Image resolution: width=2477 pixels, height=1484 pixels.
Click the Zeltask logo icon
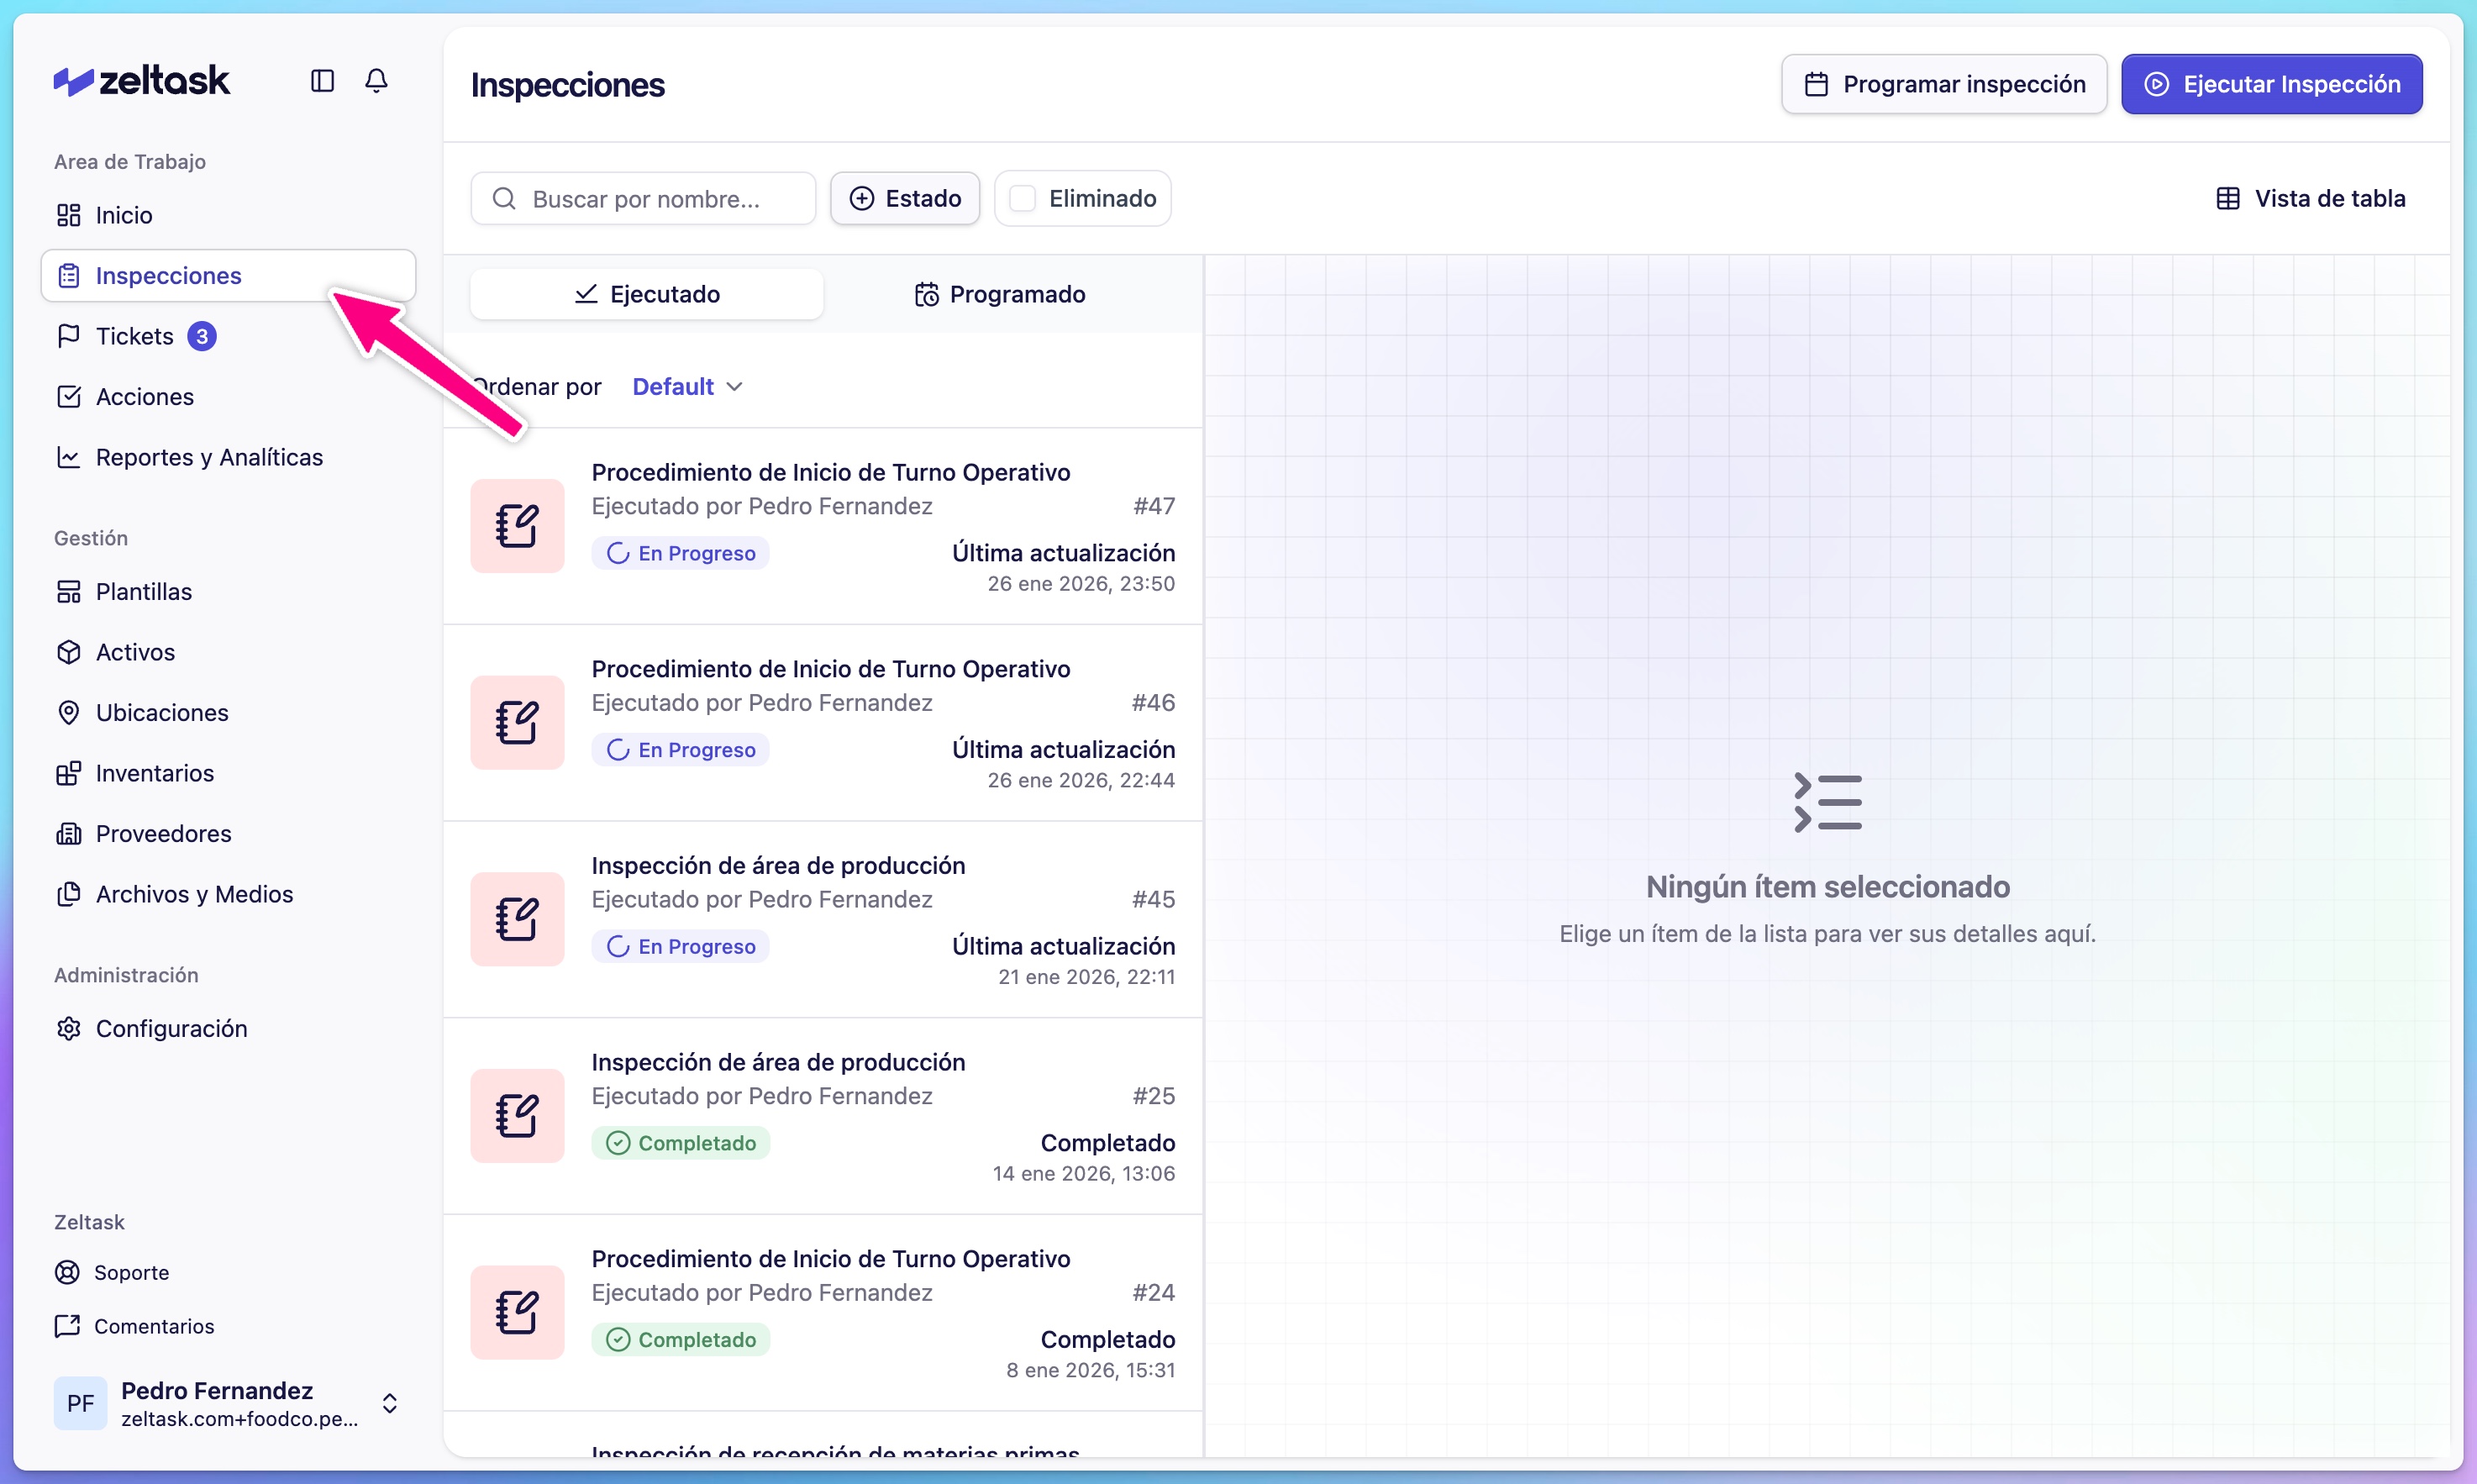pyautogui.click(x=70, y=79)
